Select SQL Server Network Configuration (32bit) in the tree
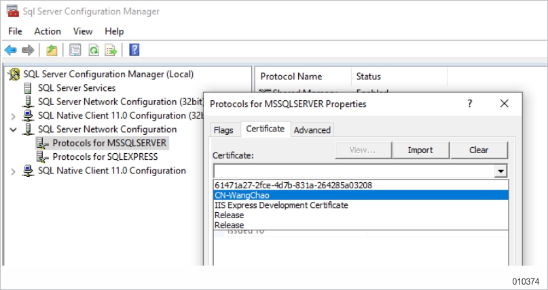The height and width of the screenshot is (290, 548). coord(121,102)
